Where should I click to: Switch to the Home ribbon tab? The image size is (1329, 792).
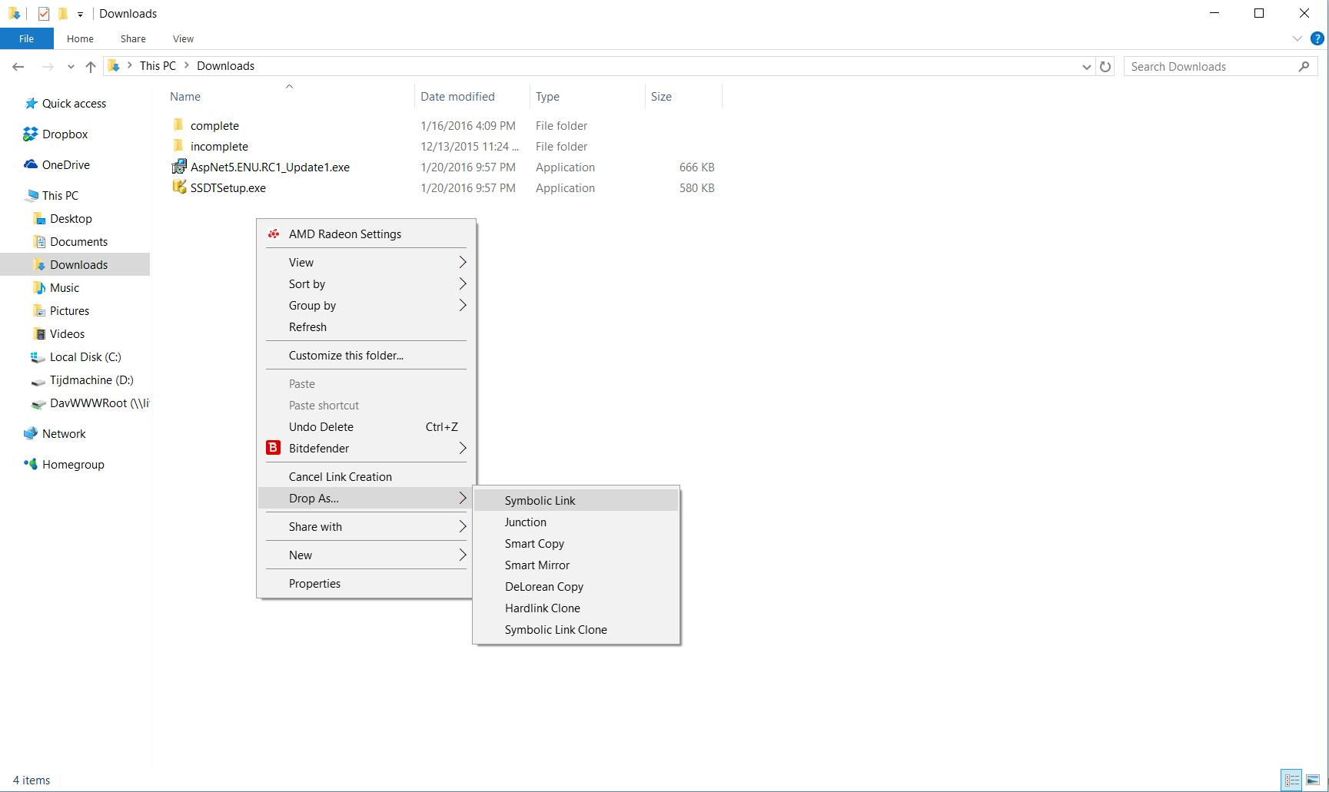80,38
